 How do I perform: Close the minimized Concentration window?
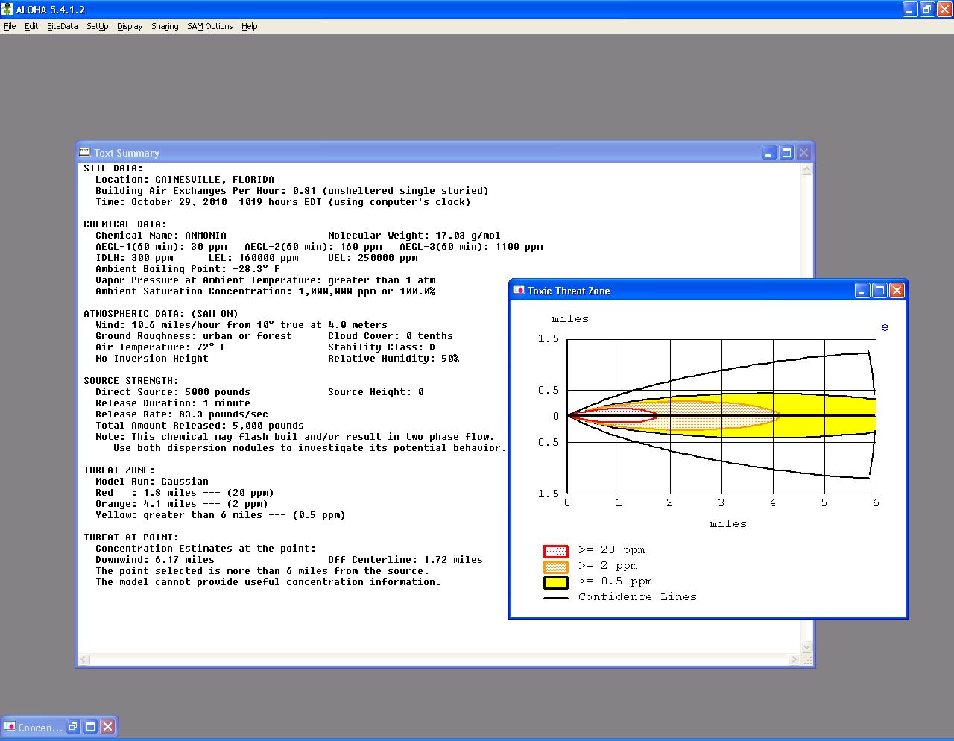pyautogui.click(x=107, y=726)
